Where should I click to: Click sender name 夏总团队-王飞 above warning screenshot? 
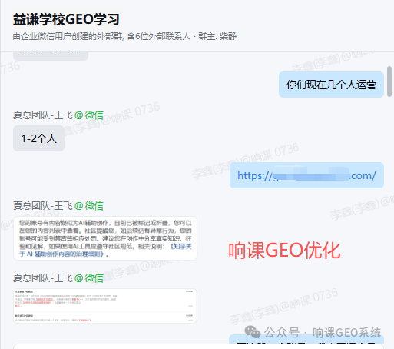point(43,206)
